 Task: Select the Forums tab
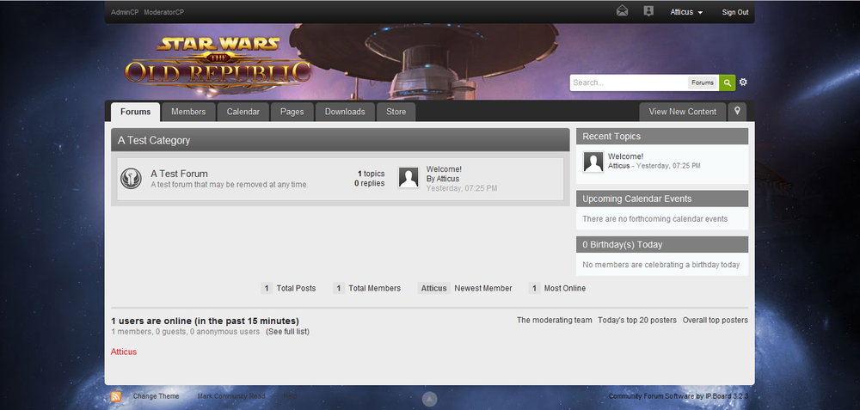(136, 112)
